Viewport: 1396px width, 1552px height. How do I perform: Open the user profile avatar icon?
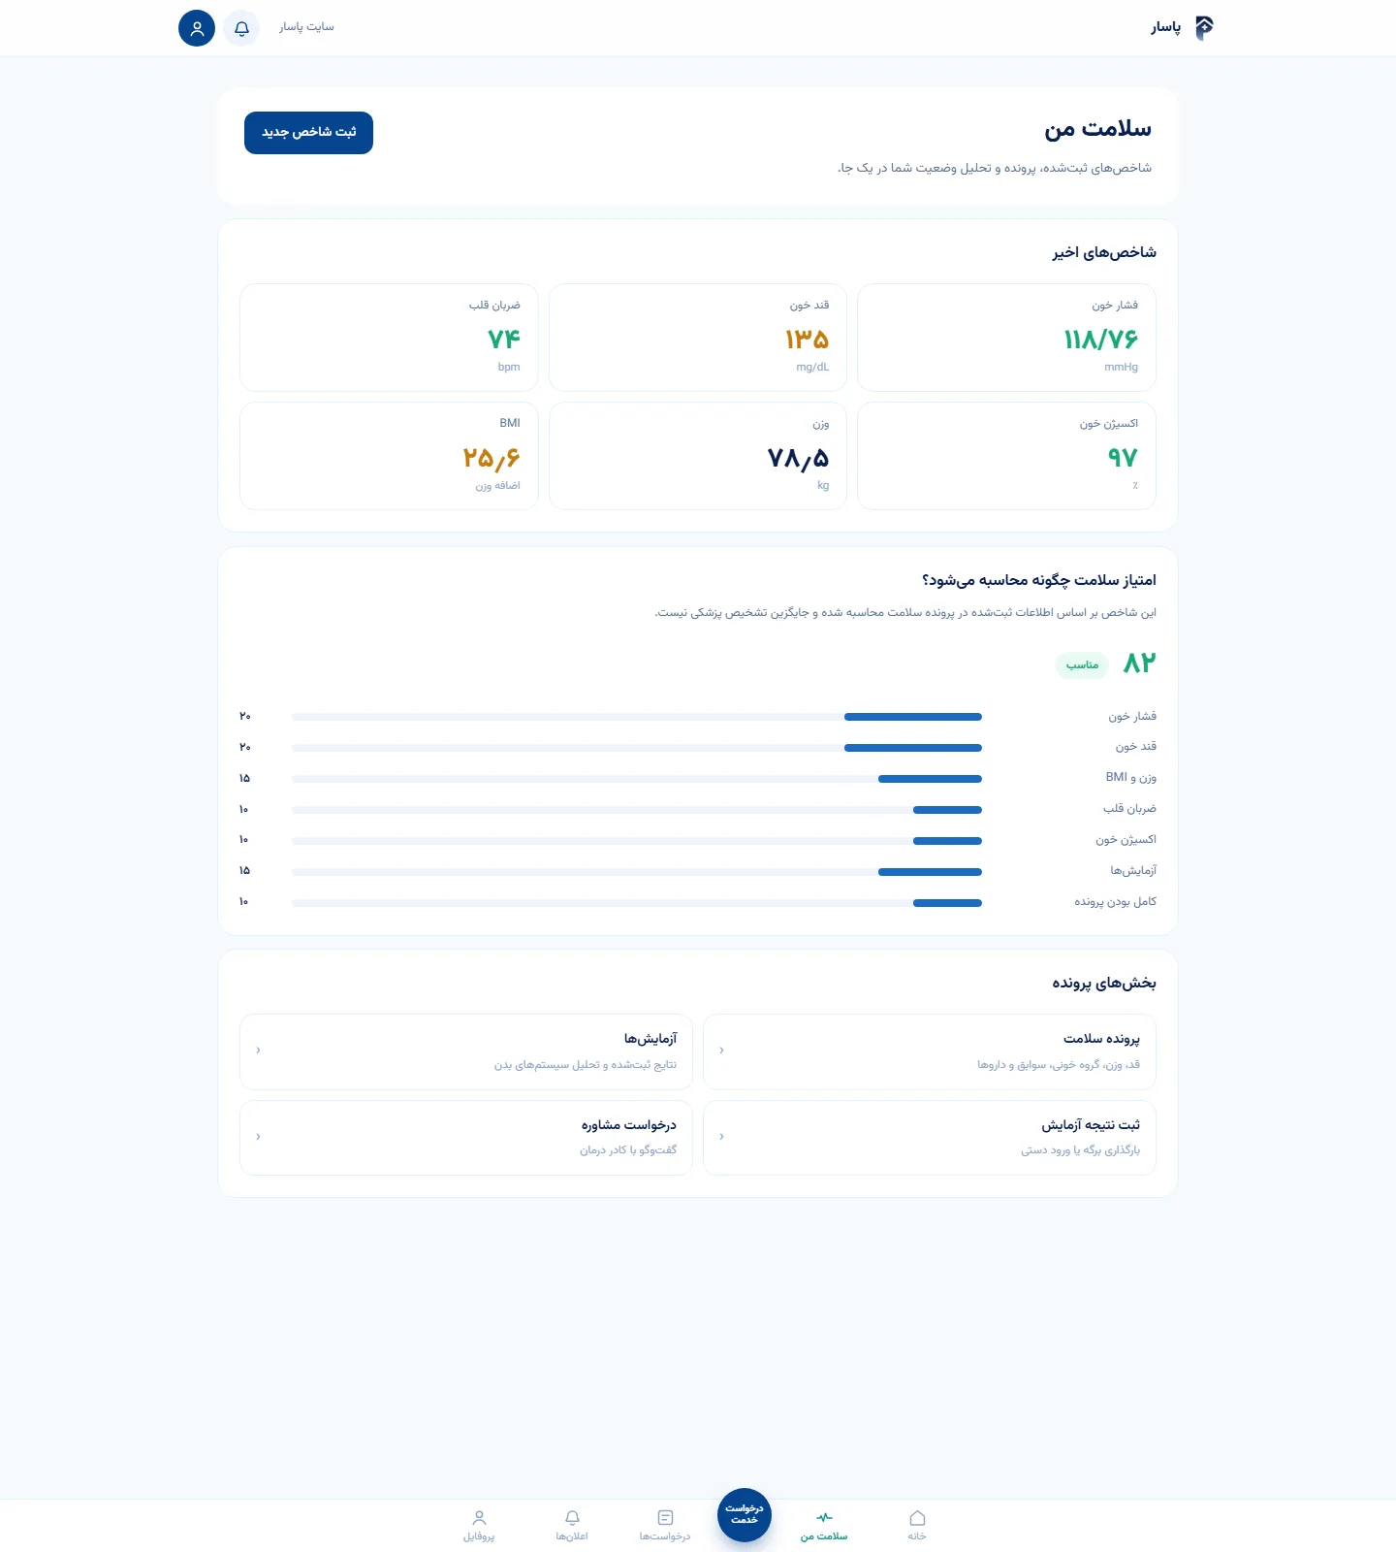coord(197,28)
